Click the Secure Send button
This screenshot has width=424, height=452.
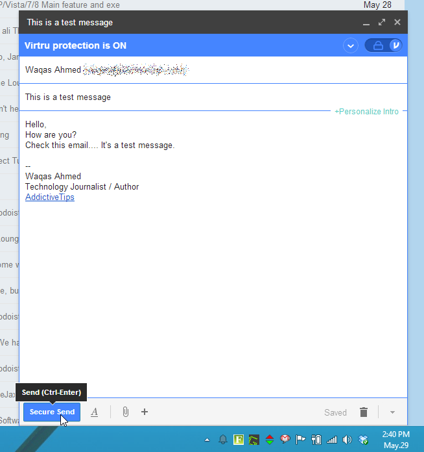(52, 412)
